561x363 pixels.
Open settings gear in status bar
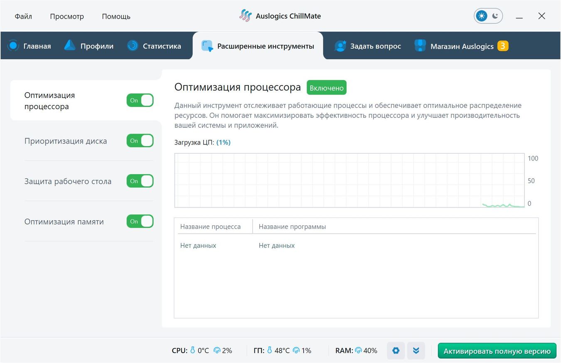(396, 351)
